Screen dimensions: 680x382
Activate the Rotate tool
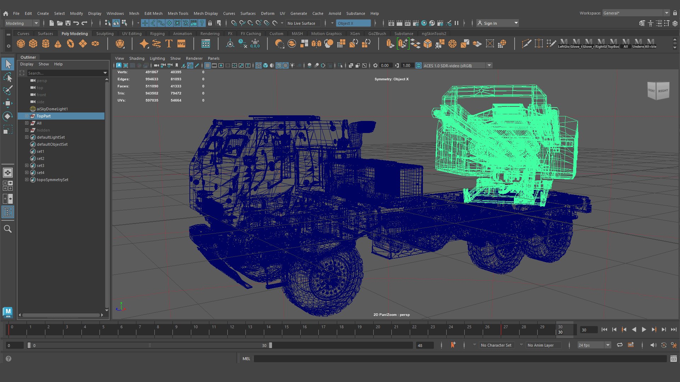click(x=8, y=116)
